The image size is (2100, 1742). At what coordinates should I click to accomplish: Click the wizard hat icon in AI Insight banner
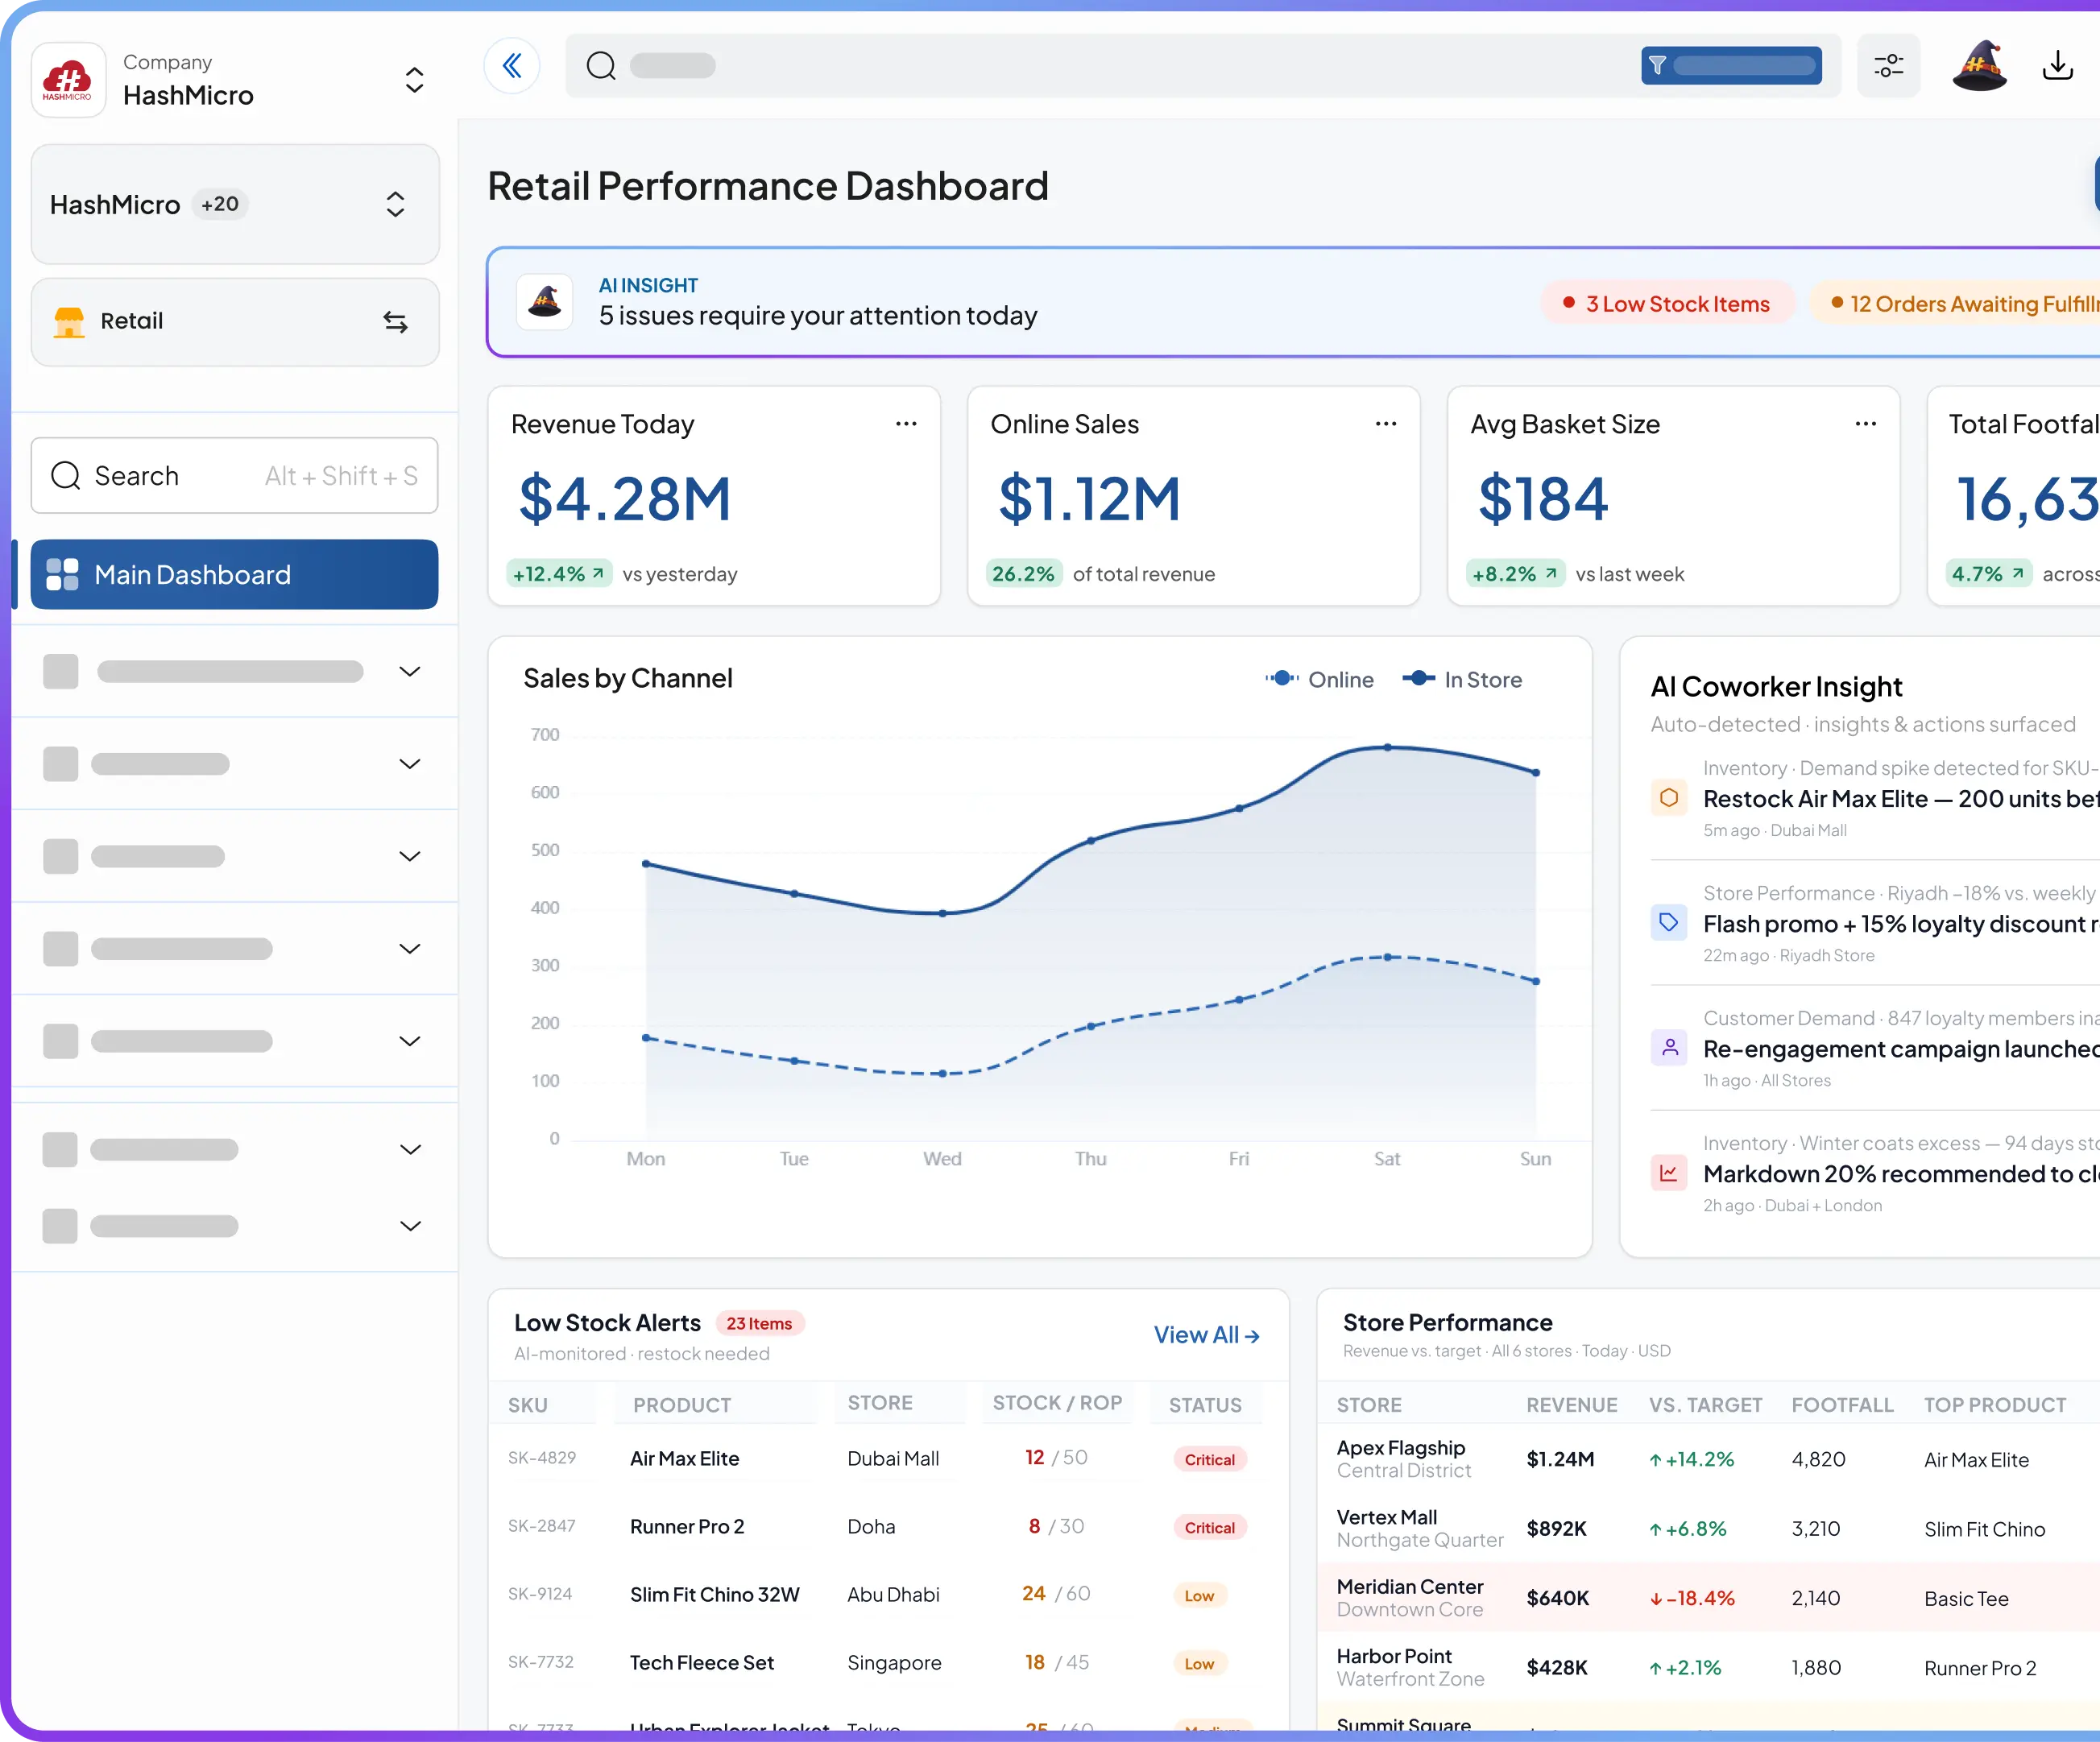pyautogui.click(x=545, y=302)
